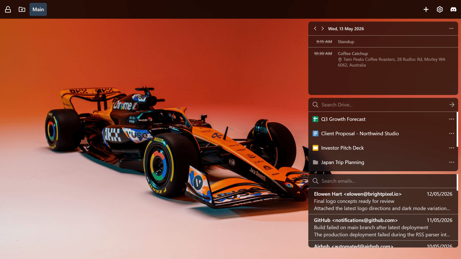The image size is (461, 259).
Task: Click the Sheets icon for Q3 Growth Forecast
Action: point(315,119)
